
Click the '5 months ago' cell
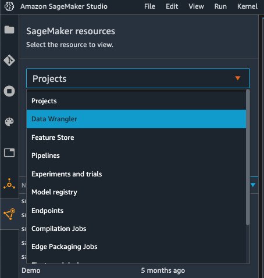163,270
